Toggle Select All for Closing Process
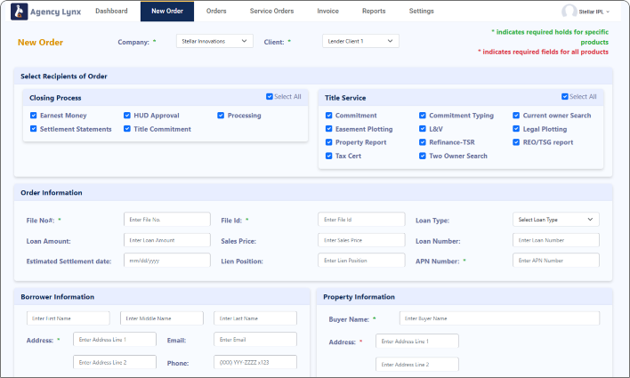 tap(270, 97)
